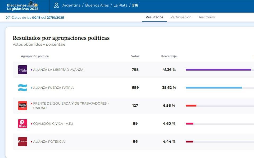254x158 pixels.
Task: Click La Libertad Avanza party logo
Action: point(22,70)
